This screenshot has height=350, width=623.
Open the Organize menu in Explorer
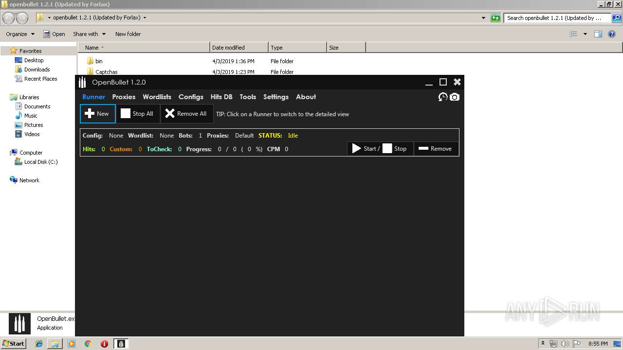[20, 34]
